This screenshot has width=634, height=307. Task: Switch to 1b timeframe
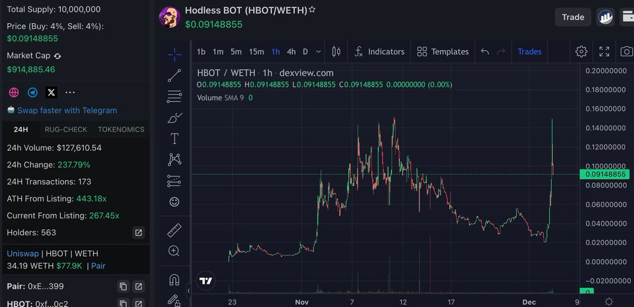click(x=201, y=52)
